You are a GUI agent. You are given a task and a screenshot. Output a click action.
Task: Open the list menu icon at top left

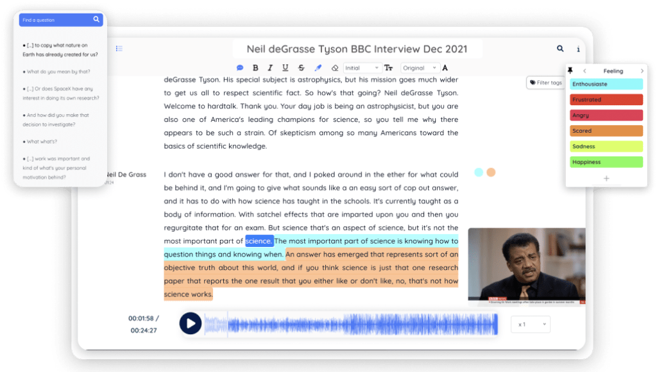tap(119, 49)
